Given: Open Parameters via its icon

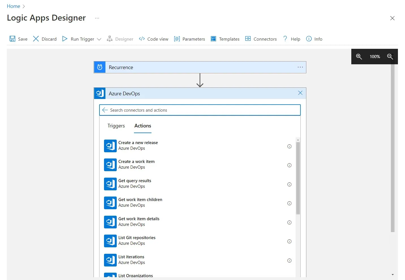Looking at the screenshot, I should (177, 39).
